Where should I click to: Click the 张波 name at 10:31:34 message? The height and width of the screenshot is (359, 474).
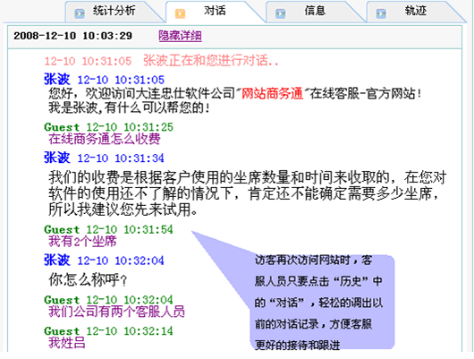(x=57, y=158)
